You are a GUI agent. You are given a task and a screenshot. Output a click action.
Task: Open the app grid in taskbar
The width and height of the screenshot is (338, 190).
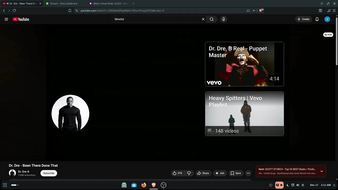click(5, 185)
